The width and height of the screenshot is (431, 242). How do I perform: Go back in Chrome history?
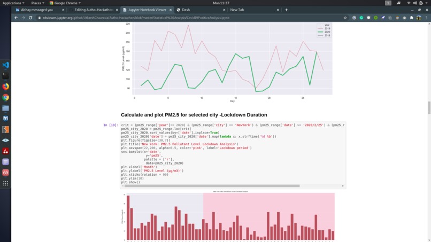(16, 18)
